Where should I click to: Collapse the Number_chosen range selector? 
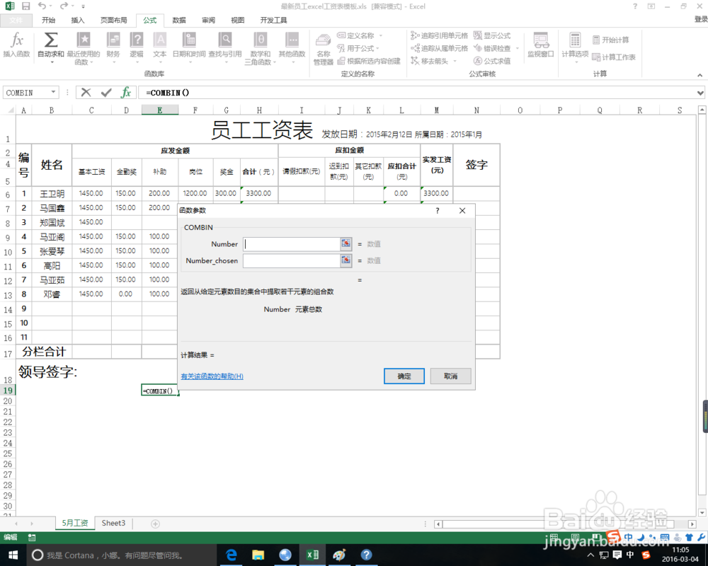pyautogui.click(x=346, y=260)
